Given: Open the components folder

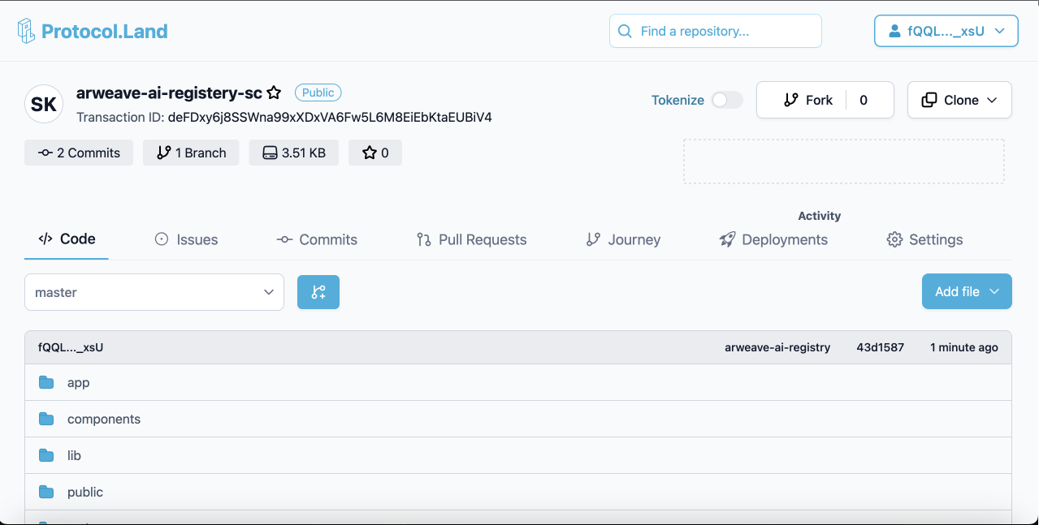Looking at the screenshot, I should pyautogui.click(x=104, y=419).
